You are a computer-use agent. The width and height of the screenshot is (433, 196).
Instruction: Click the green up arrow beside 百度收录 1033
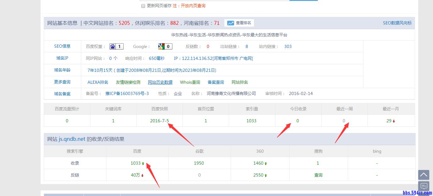(143, 163)
